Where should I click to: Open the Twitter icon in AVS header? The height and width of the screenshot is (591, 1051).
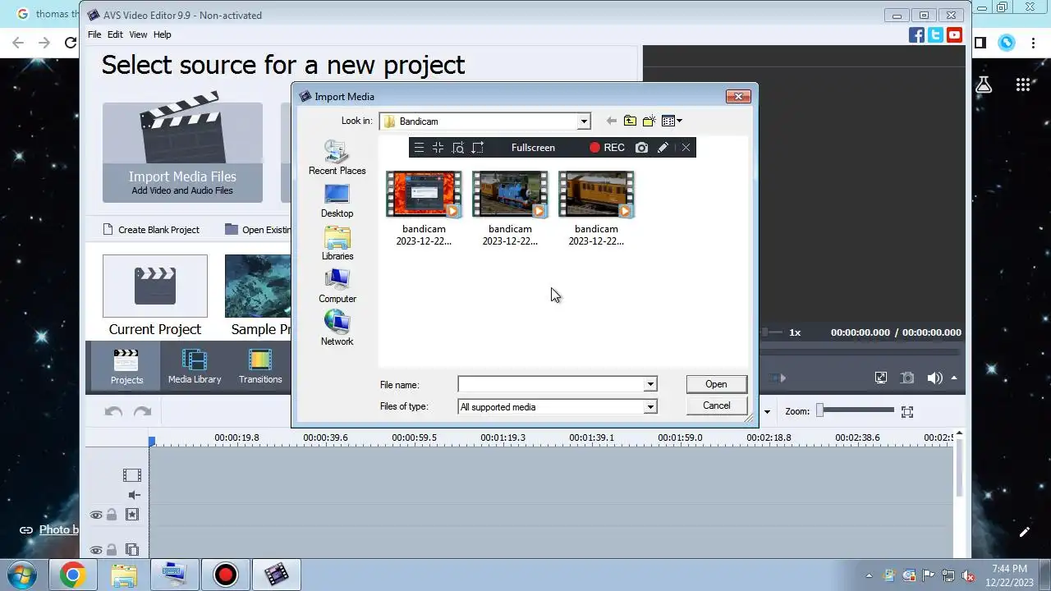[x=935, y=34]
